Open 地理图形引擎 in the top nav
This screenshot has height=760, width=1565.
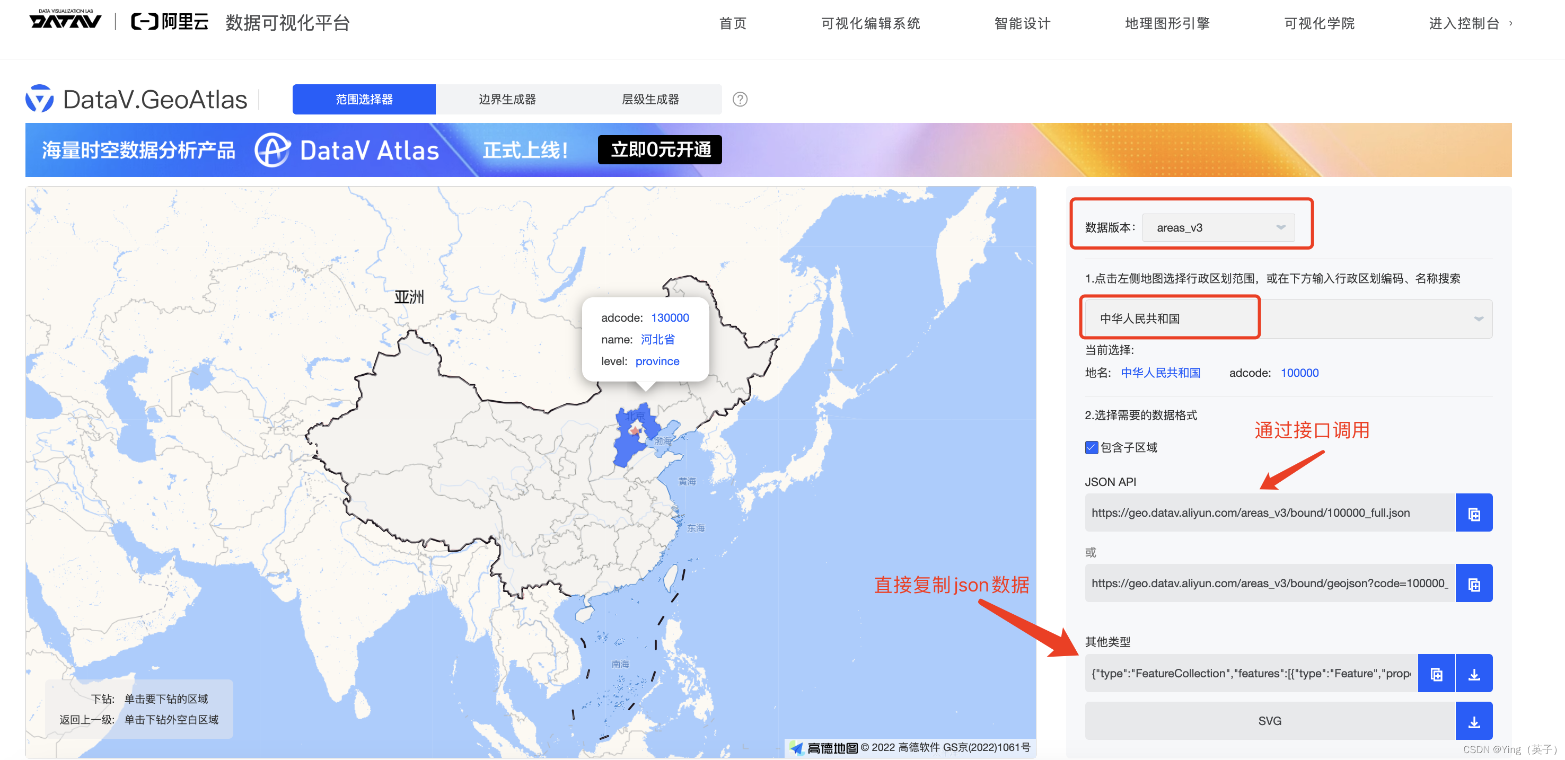(1167, 23)
